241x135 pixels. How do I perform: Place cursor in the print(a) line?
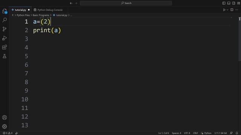point(47,30)
